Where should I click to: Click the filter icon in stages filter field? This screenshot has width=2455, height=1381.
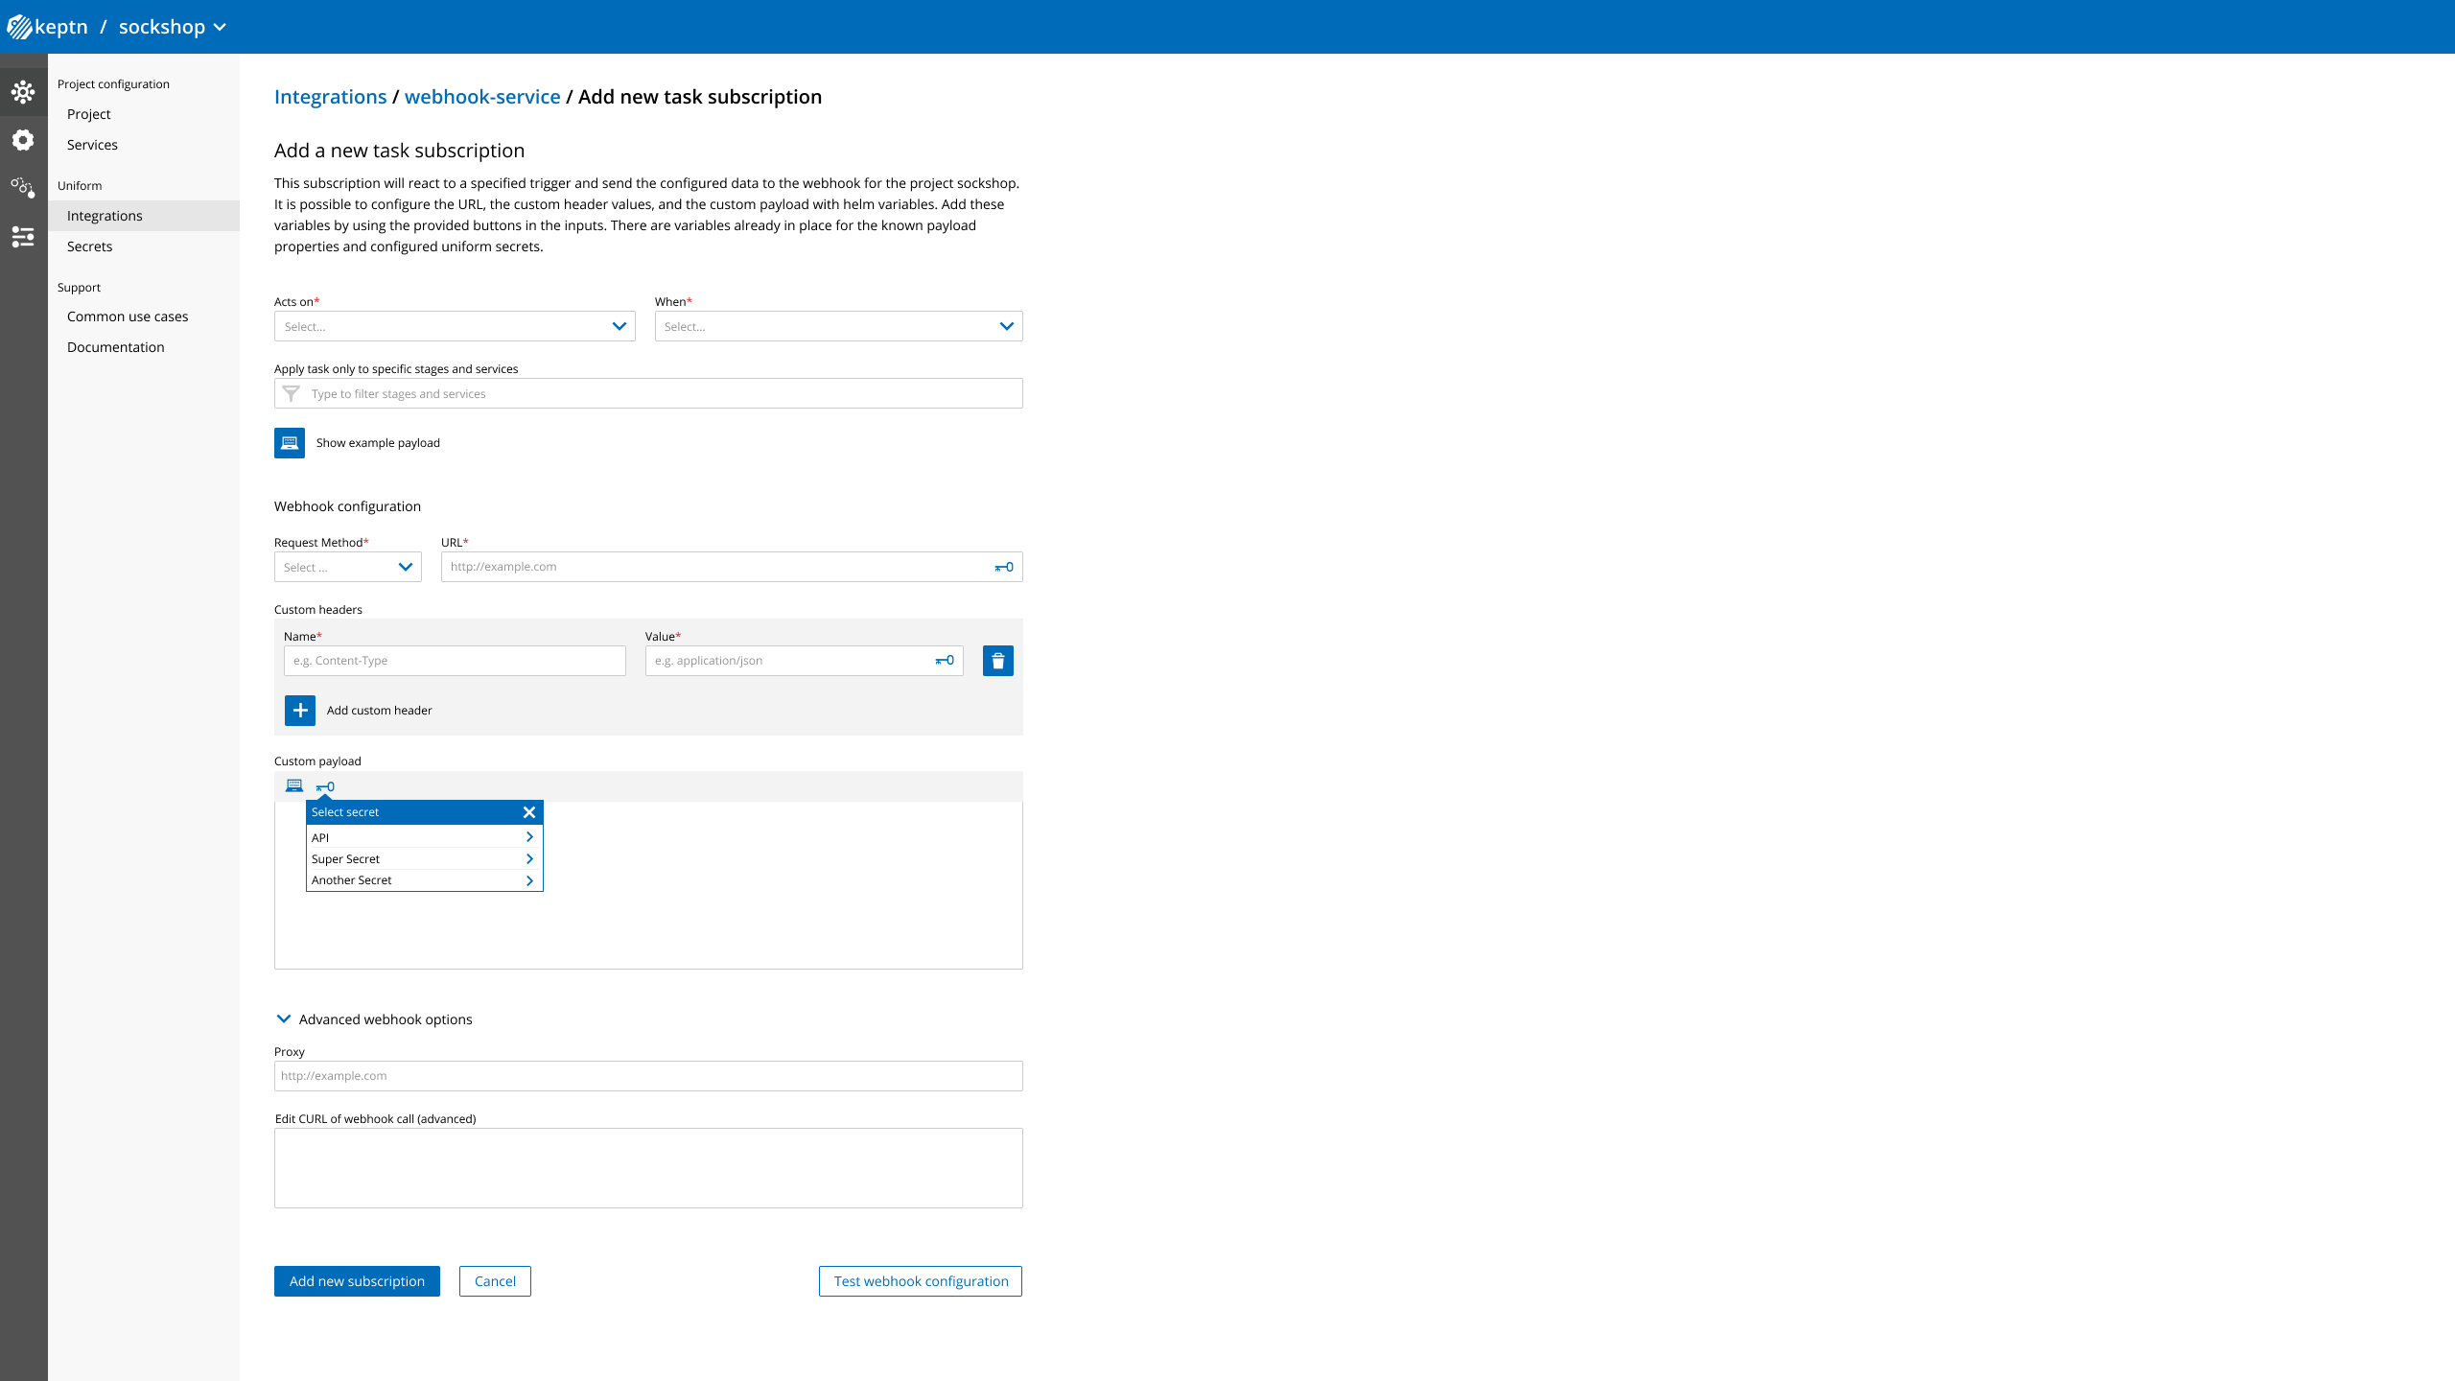[x=291, y=393]
